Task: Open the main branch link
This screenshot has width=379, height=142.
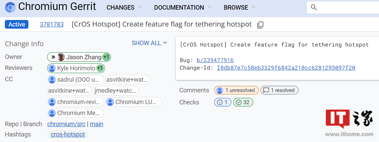Action: click(97, 124)
